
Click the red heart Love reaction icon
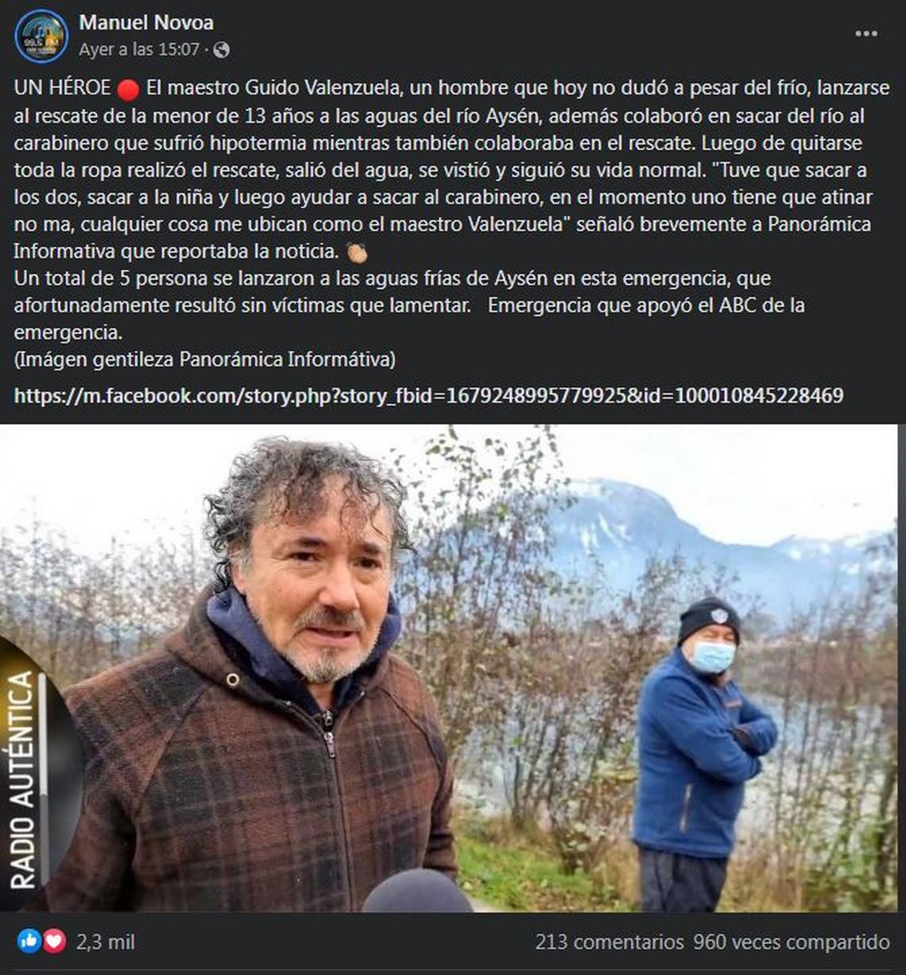pos(54,942)
